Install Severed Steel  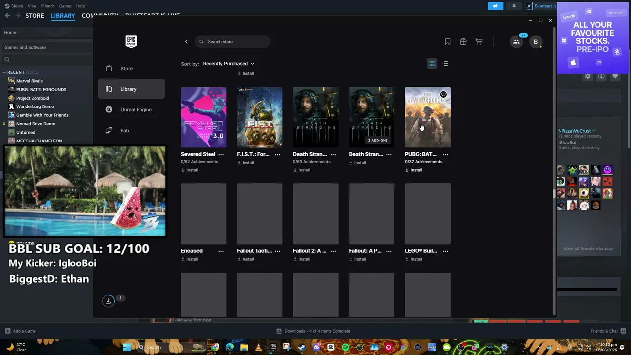pyautogui.click(x=190, y=170)
